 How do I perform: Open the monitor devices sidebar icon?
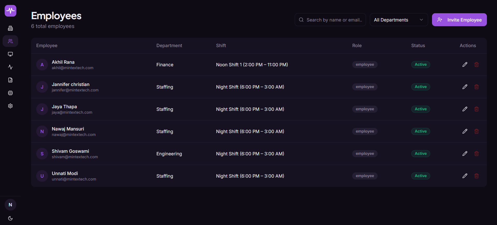10,54
